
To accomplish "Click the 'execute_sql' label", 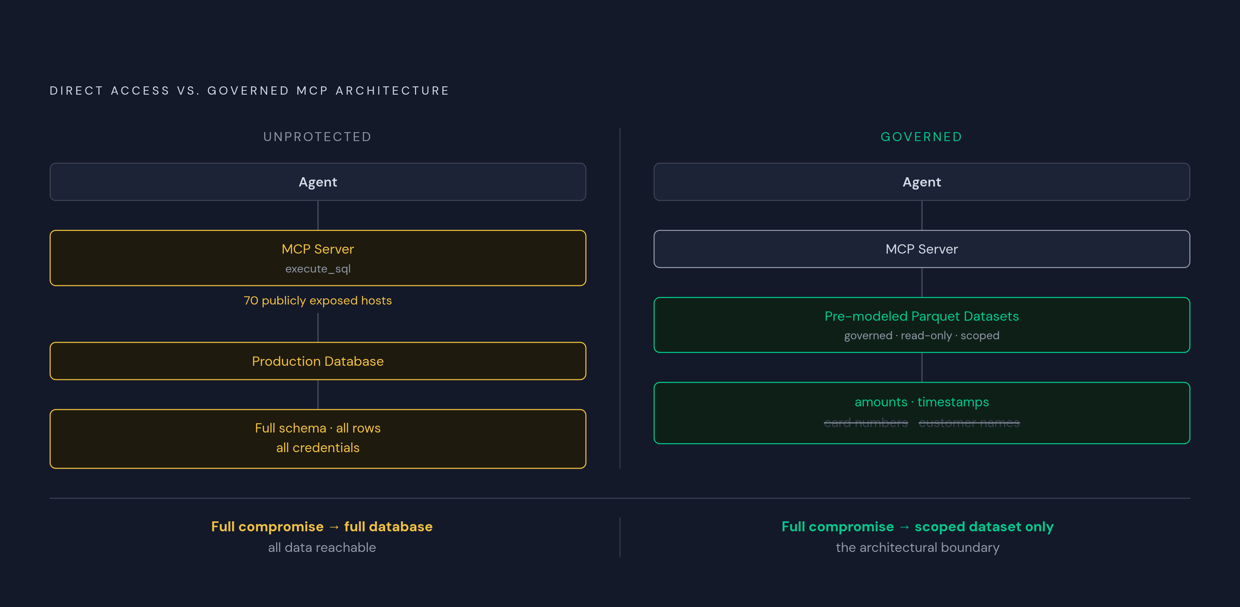I will pos(318,269).
